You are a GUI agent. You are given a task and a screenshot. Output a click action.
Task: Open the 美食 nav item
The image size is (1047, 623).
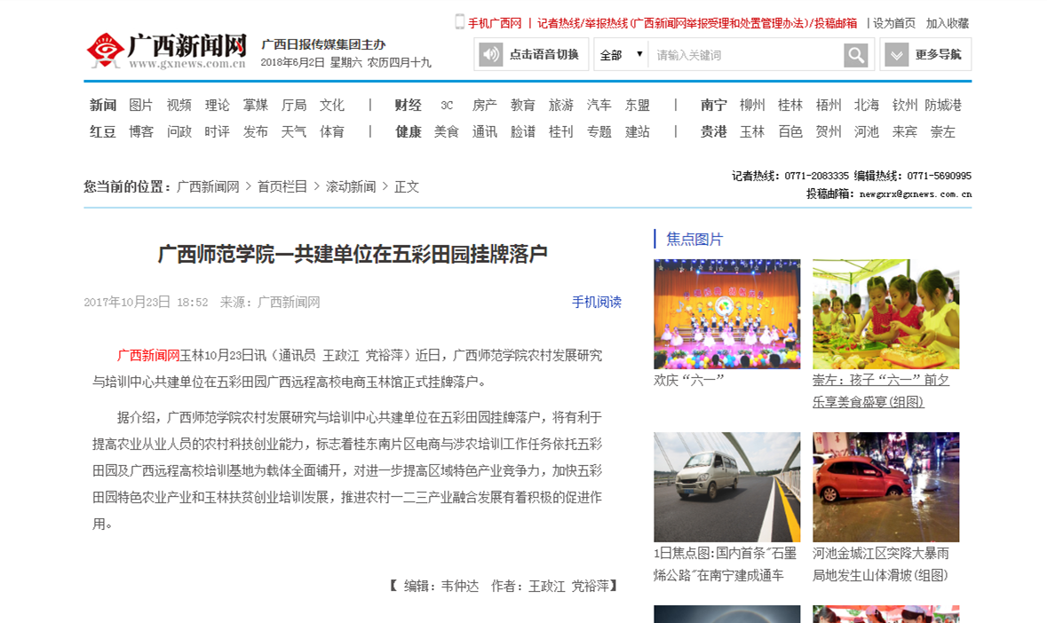447,131
